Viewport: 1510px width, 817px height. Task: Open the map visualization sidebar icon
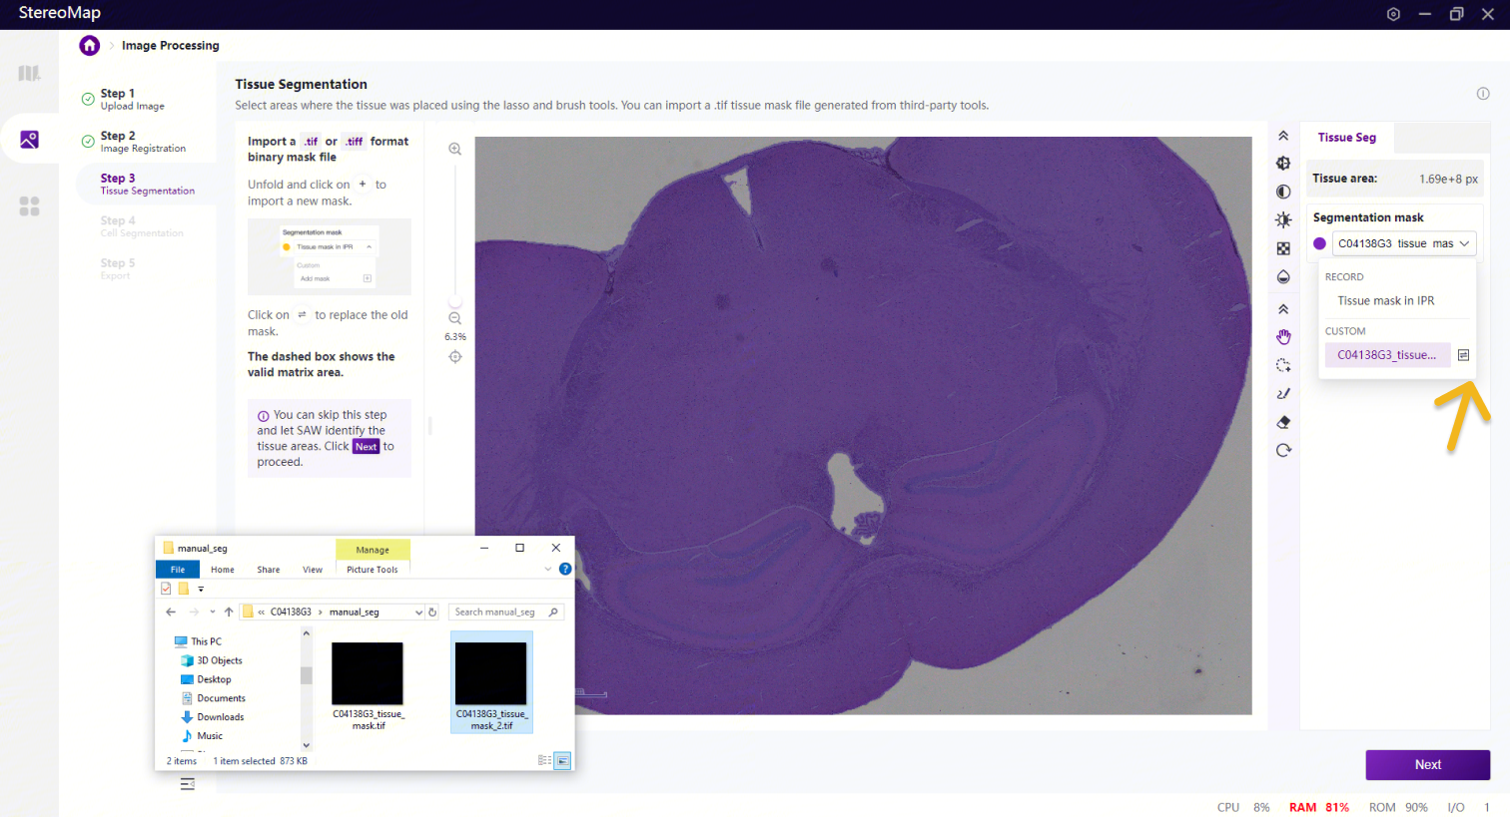pyautogui.click(x=29, y=73)
